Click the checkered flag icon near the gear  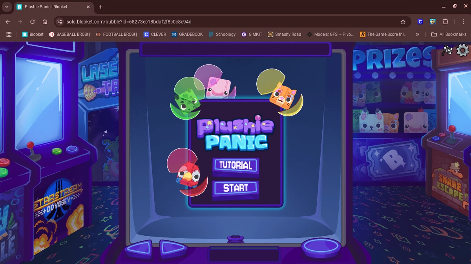pos(447,50)
